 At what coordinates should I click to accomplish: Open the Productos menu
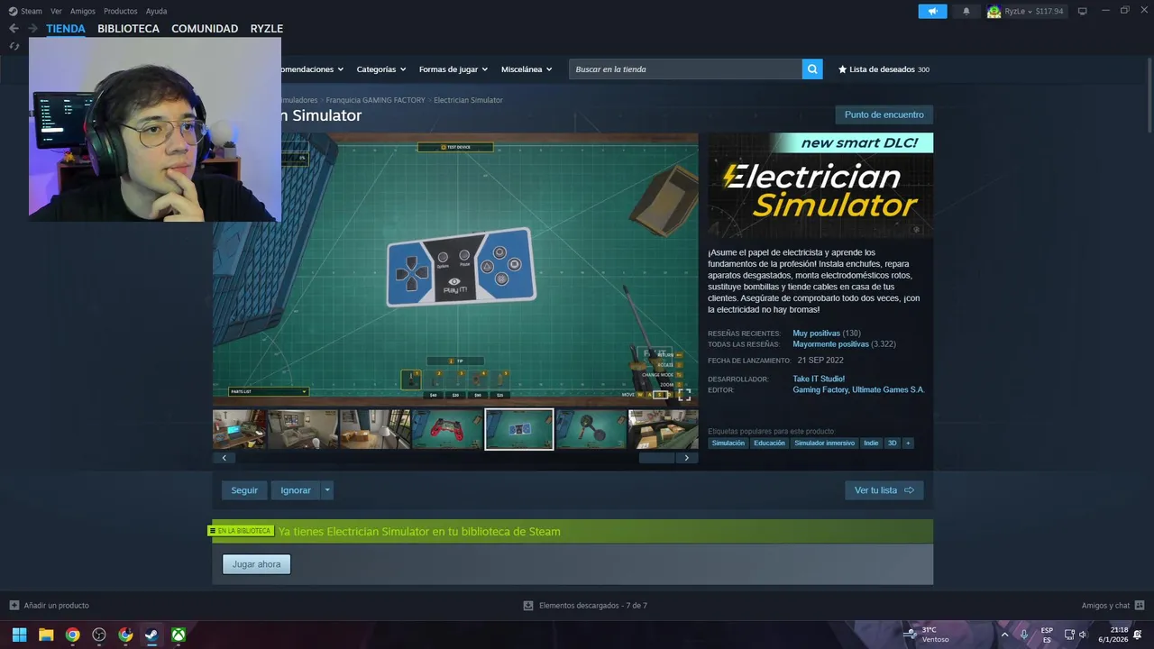coord(120,11)
